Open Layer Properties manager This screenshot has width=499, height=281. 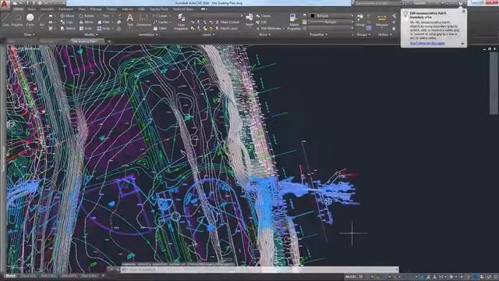pos(182,22)
